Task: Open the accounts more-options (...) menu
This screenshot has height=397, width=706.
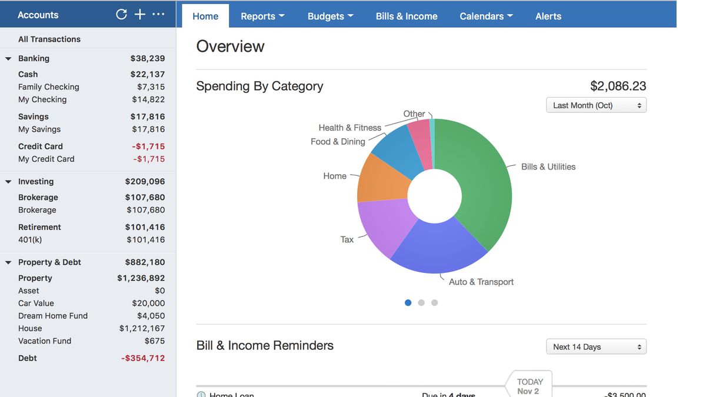Action: coord(158,14)
